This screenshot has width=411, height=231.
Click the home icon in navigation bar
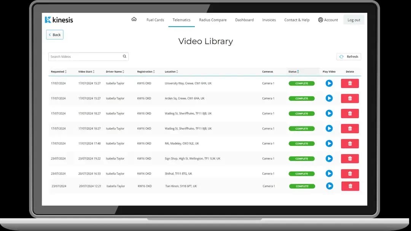(134, 19)
